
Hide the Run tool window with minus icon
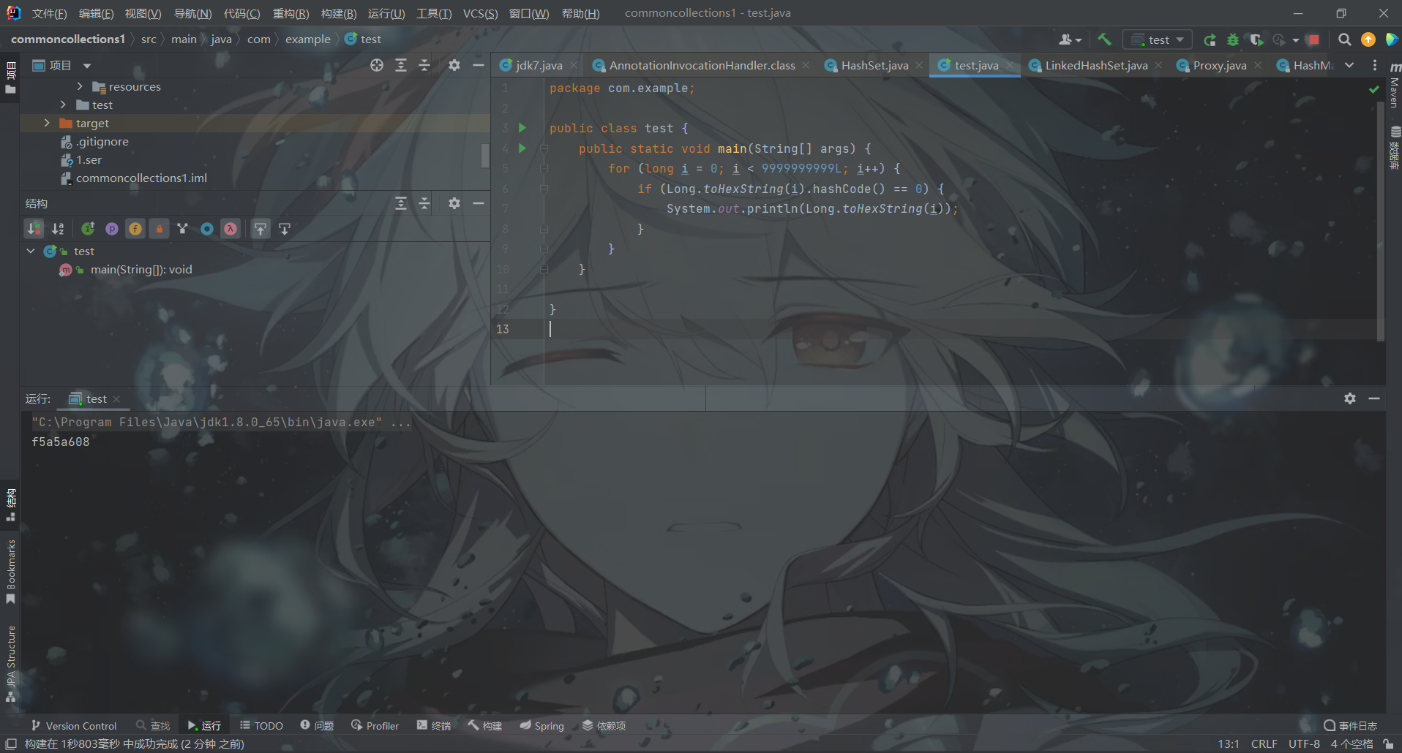point(1374,398)
